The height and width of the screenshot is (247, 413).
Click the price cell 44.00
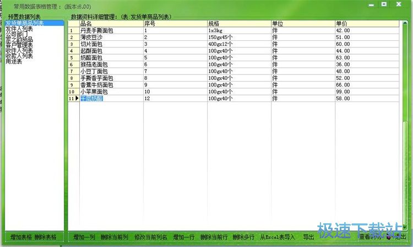(x=367, y=51)
